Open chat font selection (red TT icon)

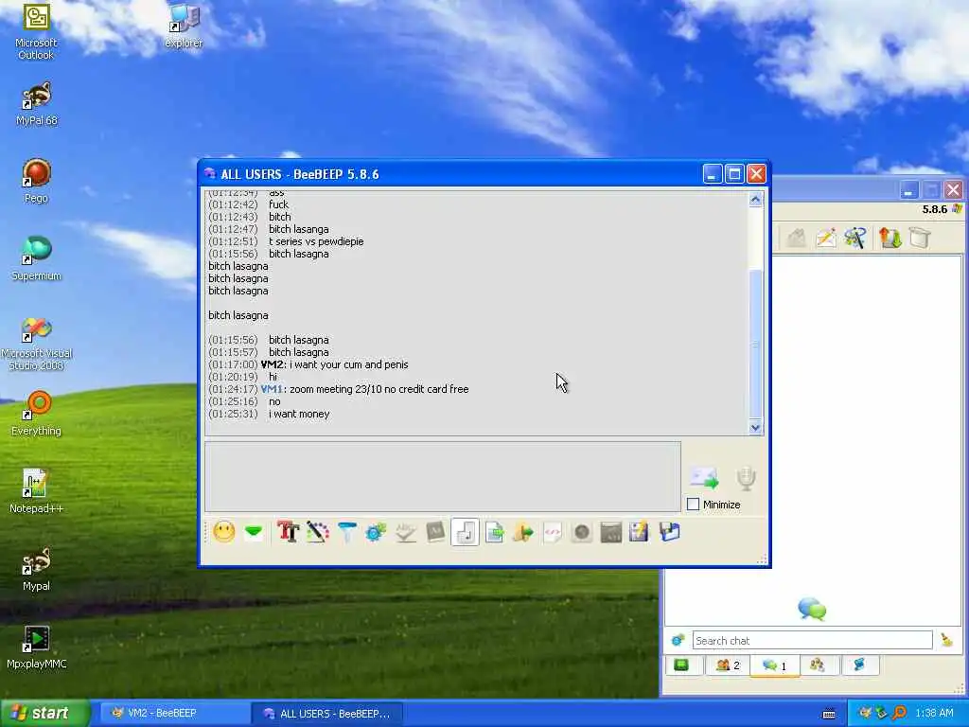coord(288,532)
